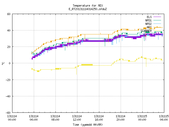Click the x-axis tick label 131115 00:00

click(142, 118)
